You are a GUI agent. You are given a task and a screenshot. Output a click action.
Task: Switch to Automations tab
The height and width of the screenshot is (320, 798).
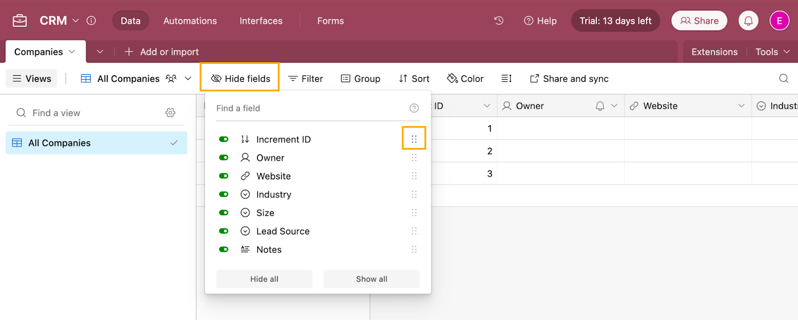coord(190,20)
